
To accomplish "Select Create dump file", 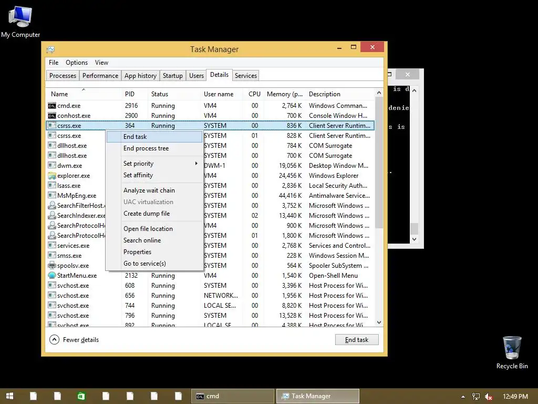I will point(154,214).
